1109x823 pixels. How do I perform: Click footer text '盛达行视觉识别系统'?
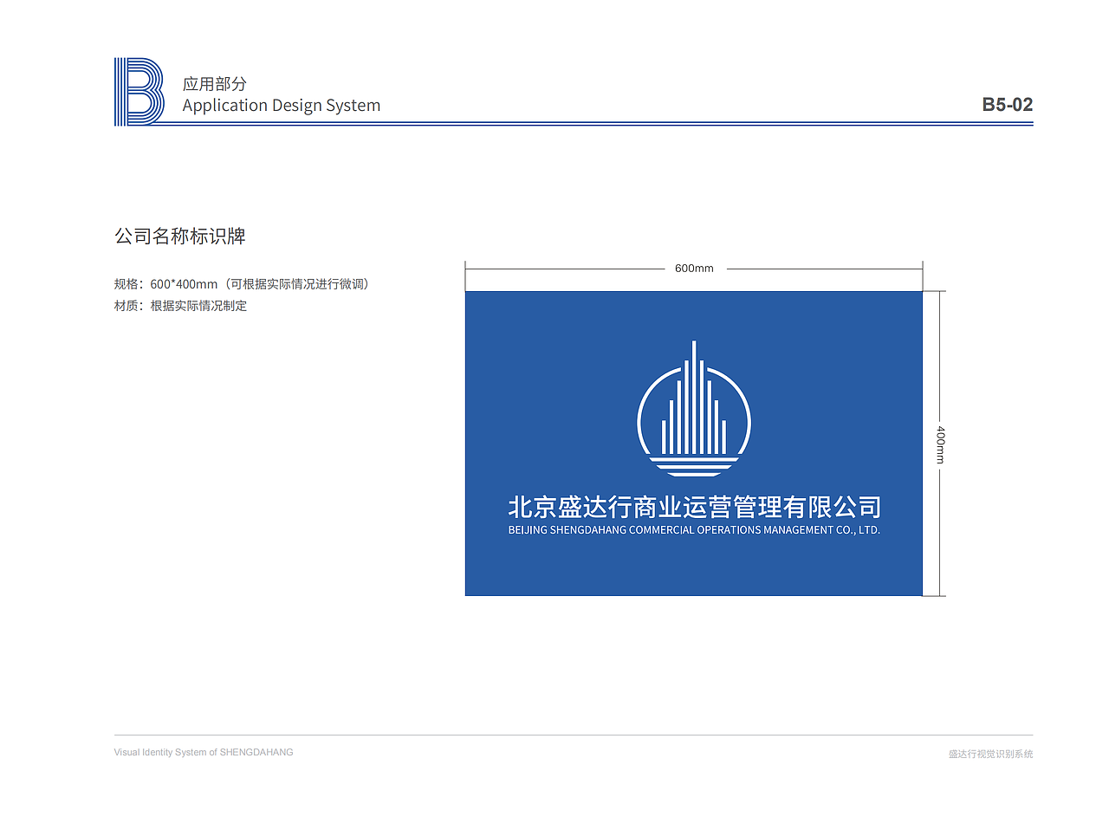(991, 754)
